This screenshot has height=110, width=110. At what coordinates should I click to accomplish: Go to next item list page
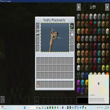tap(107, 7)
